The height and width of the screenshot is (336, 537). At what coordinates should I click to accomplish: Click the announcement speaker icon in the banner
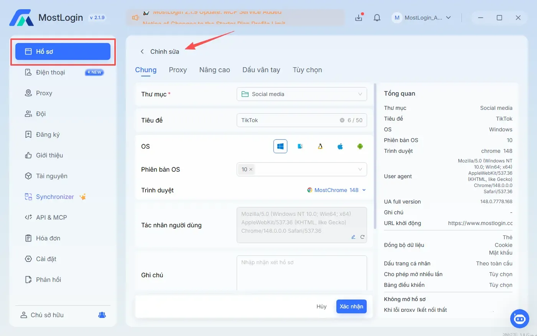point(136,18)
